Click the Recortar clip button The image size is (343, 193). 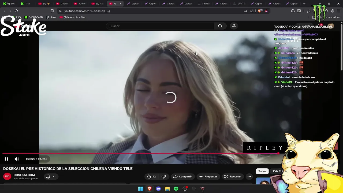[x=233, y=177]
